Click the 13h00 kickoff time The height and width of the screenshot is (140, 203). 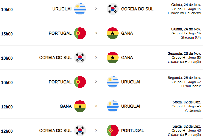7,34
